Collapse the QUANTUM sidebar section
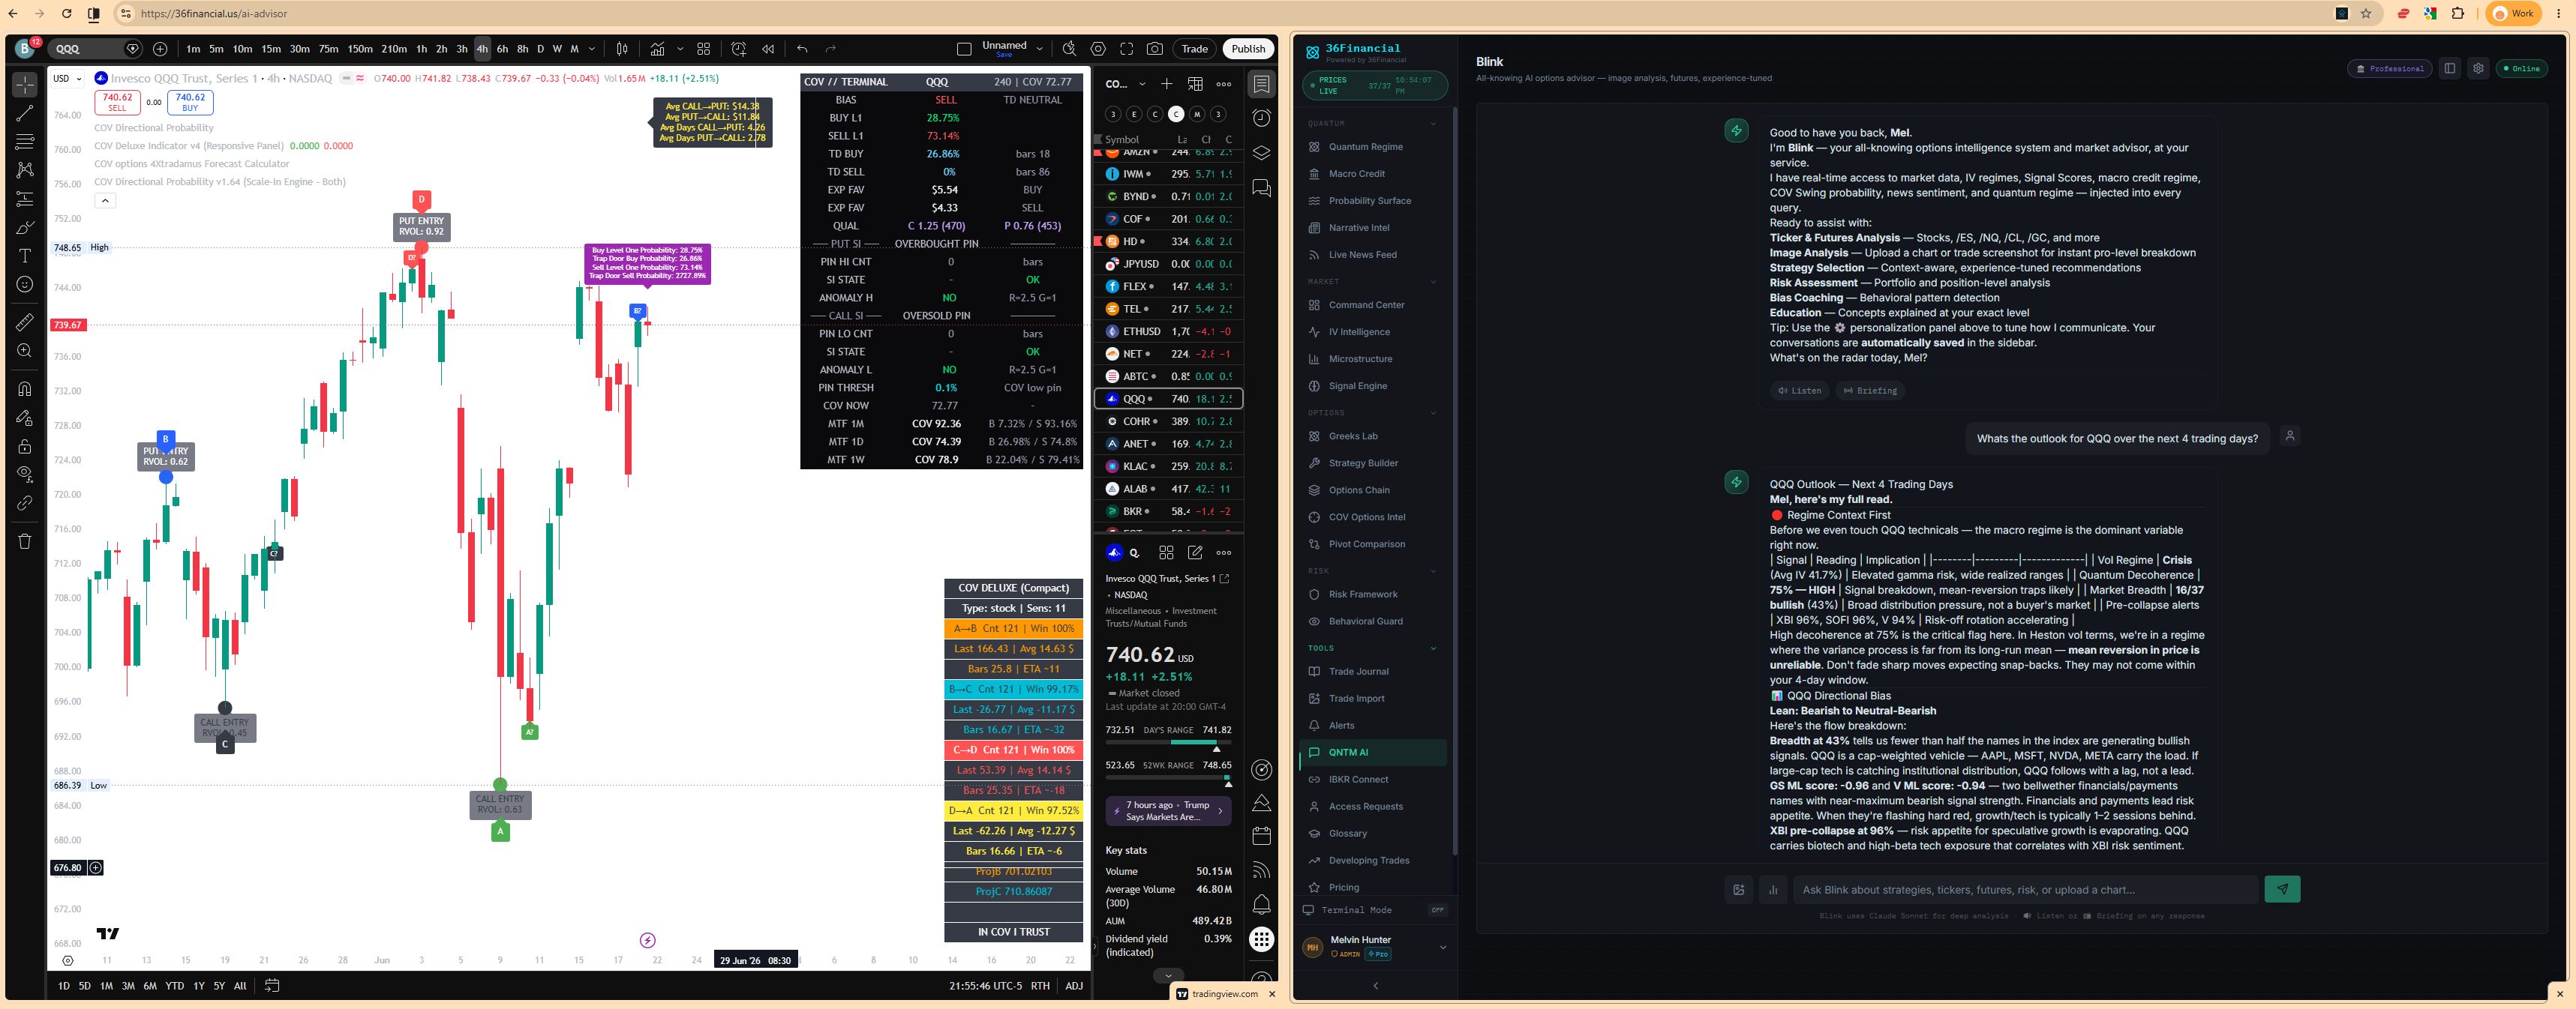Image resolution: width=2576 pixels, height=1009 pixels. click(1433, 124)
